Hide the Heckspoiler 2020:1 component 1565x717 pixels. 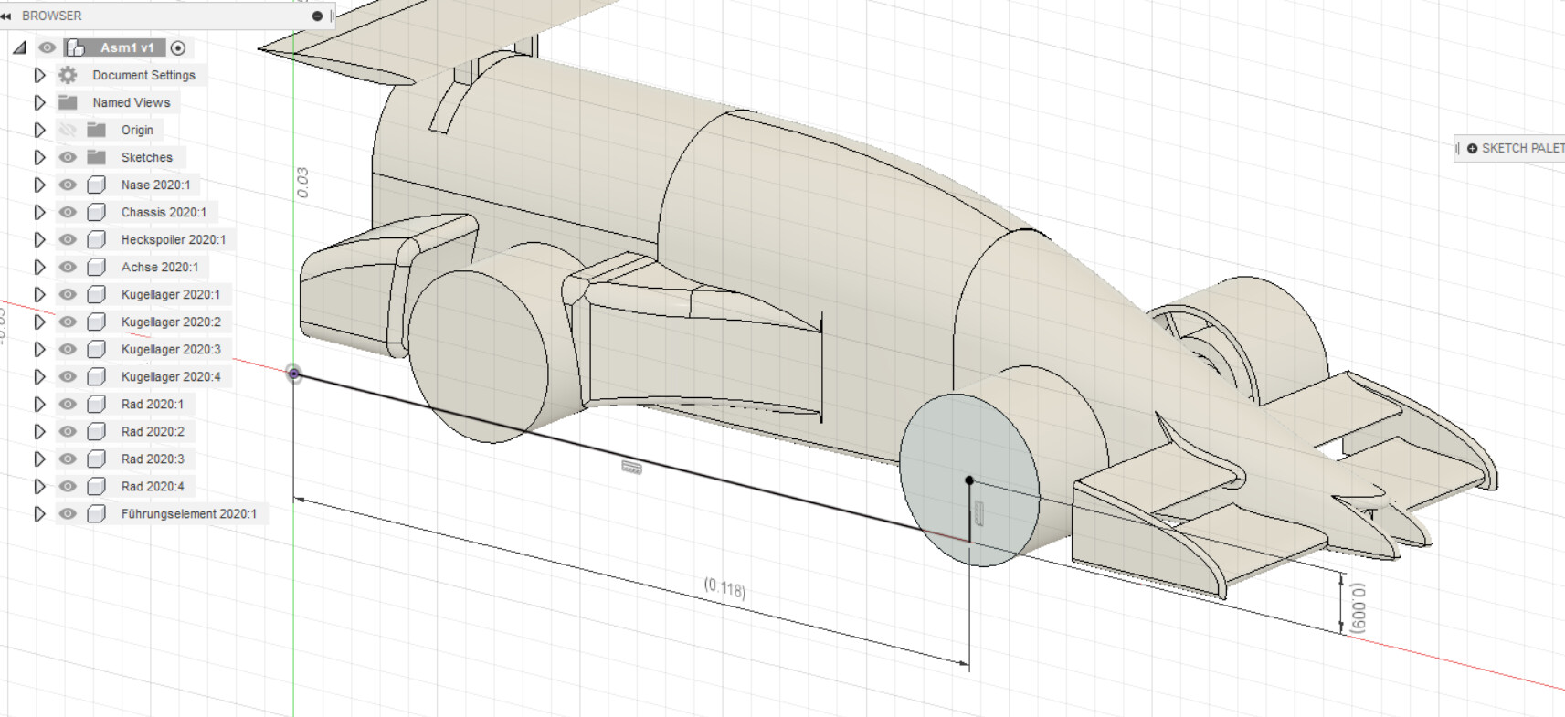(x=68, y=239)
